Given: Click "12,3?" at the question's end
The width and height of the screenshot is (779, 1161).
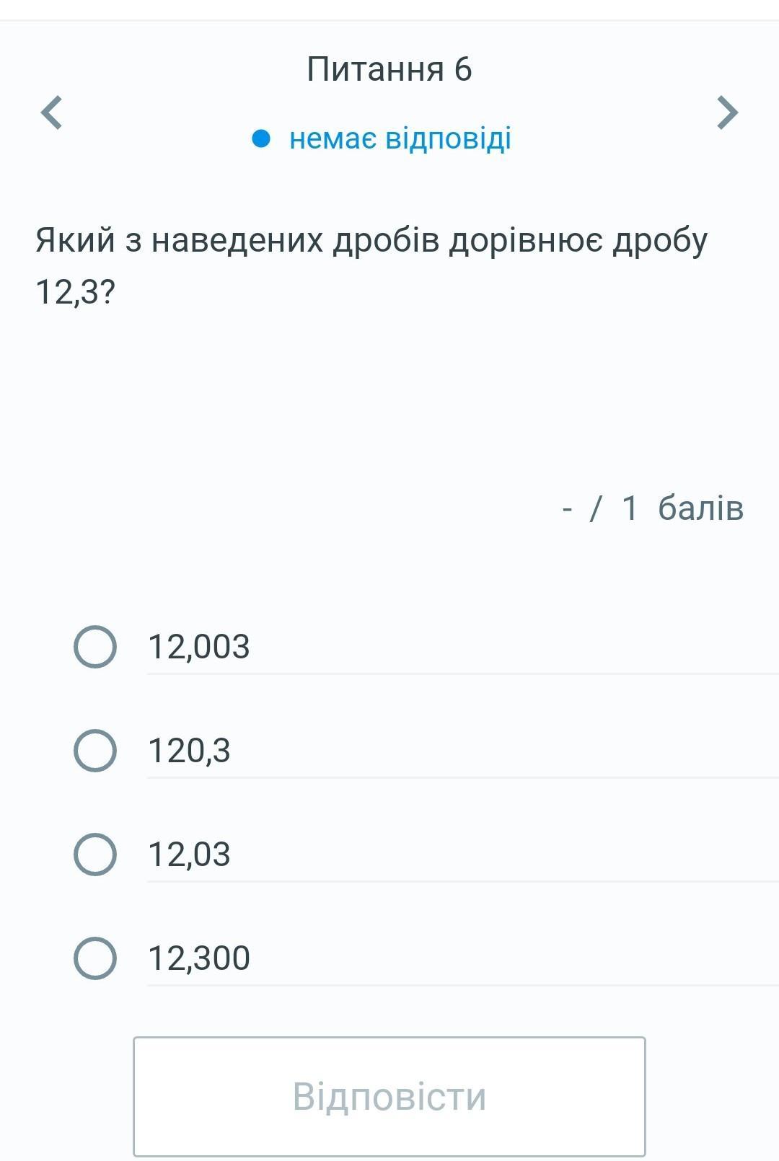Looking at the screenshot, I should click(x=75, y=292).
